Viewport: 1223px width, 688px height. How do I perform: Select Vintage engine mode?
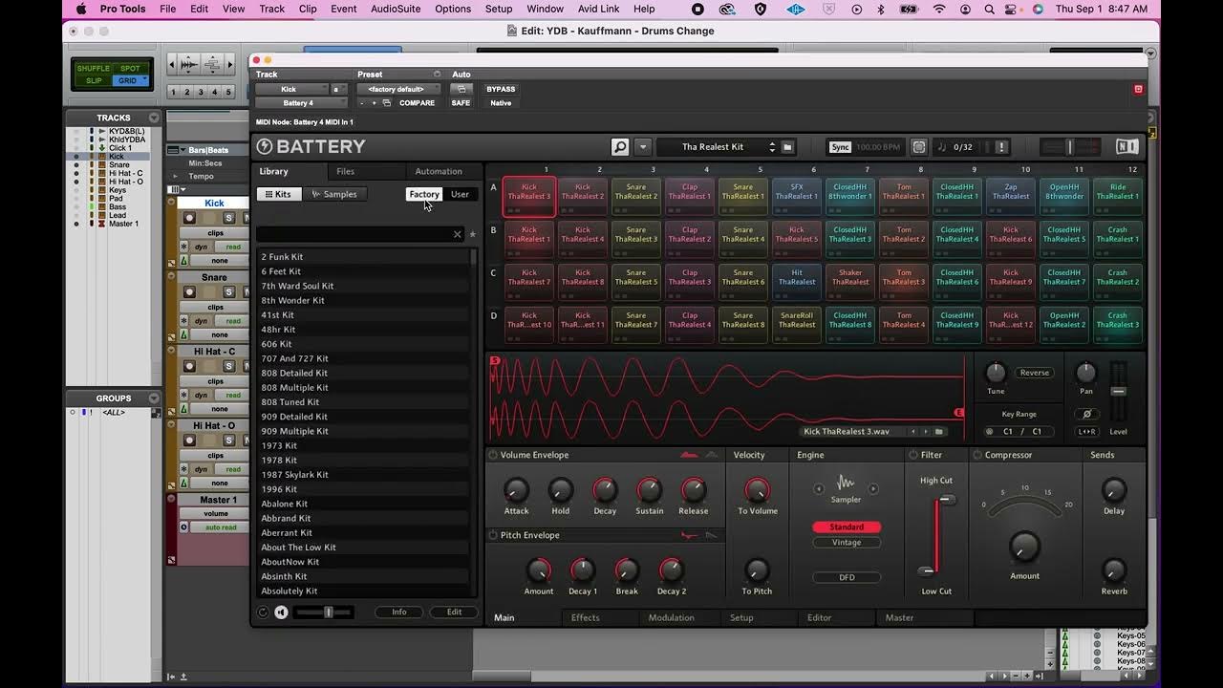point(847,542)
